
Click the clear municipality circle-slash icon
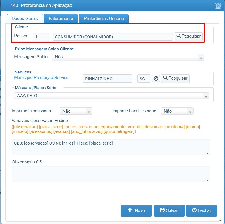156,78
